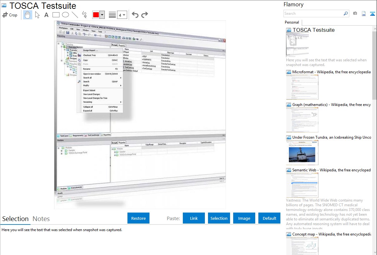
Task: Click the line thickness icon
Action: click(112, 15)
